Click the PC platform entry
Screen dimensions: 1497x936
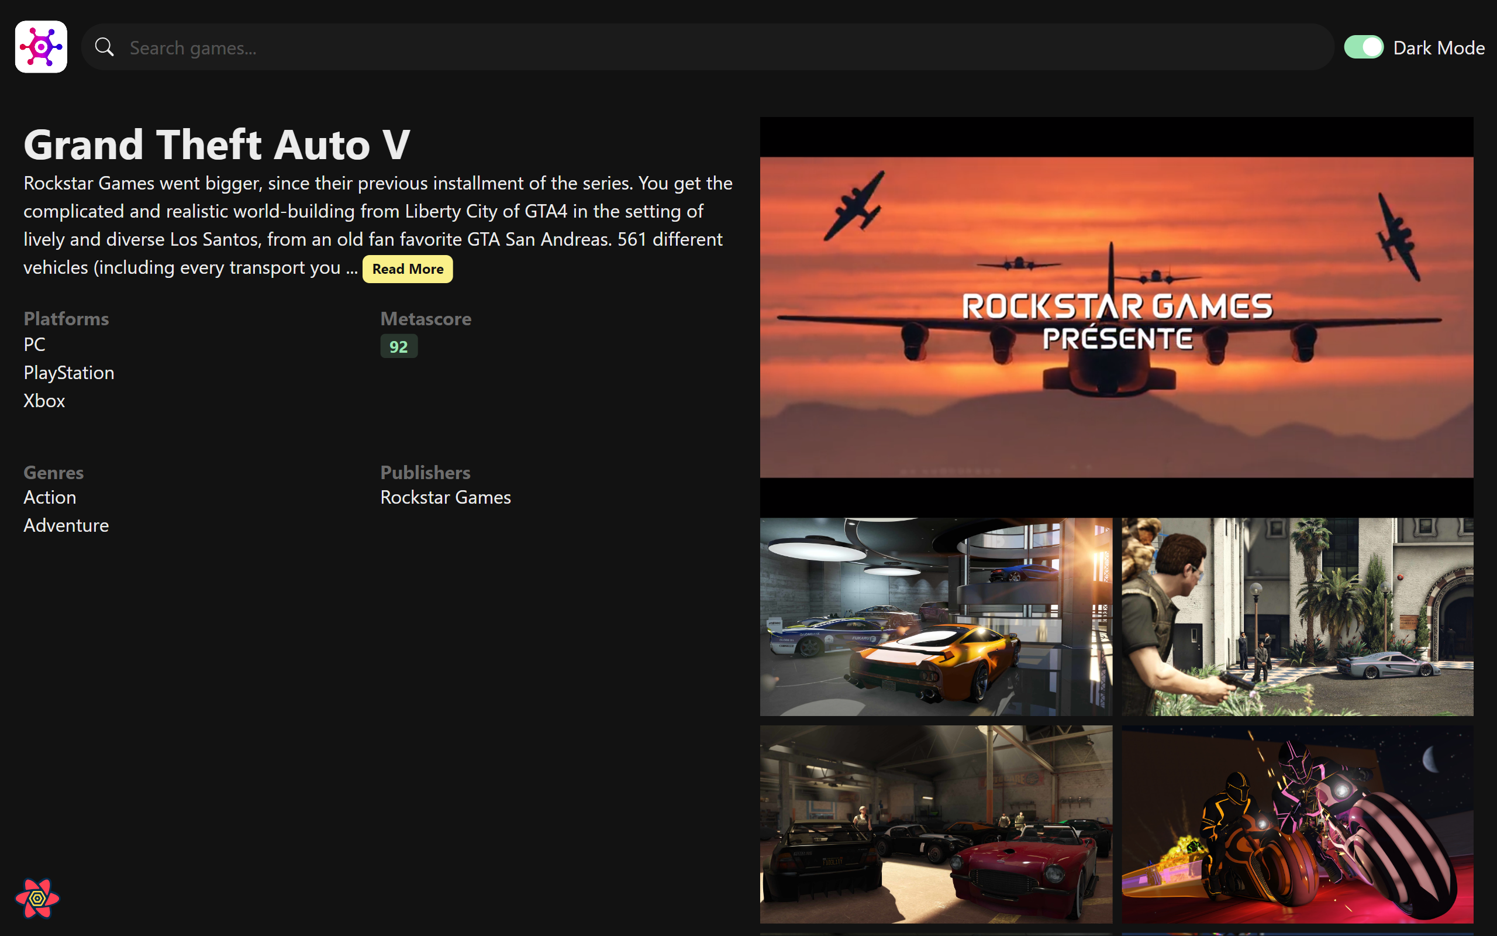point(35,344)
